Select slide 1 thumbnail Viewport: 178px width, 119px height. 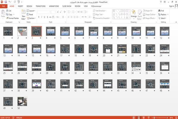click(x=8, y=31)
